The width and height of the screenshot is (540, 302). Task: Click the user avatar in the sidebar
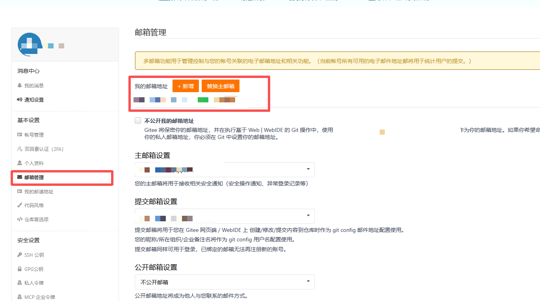click(30, 45)
